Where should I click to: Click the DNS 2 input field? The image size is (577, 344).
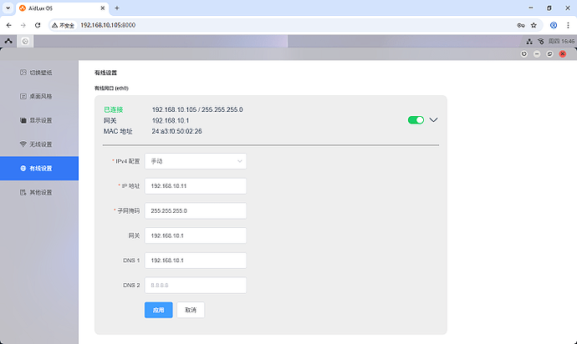(196, 286)
